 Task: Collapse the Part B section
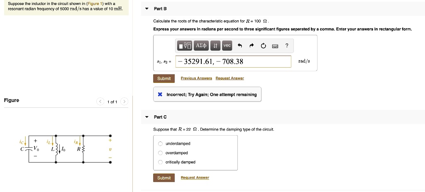(147, 9)
